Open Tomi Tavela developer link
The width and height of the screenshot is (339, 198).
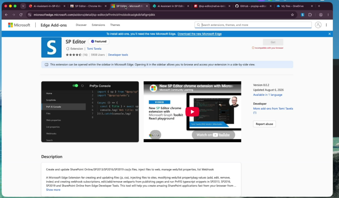coord(94,49)
